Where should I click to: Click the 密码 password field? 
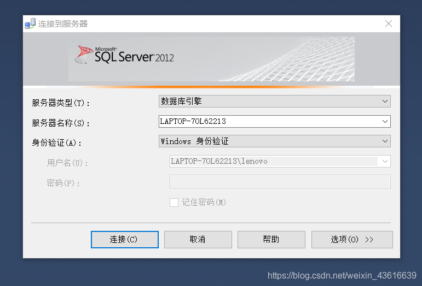[280, 182]
